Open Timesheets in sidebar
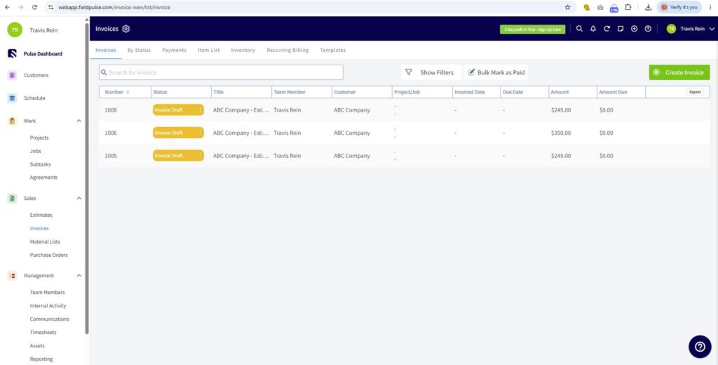 43,333
